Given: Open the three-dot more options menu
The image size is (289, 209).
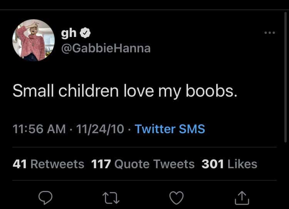Looking at the screenshot, I should coord(270,33).
